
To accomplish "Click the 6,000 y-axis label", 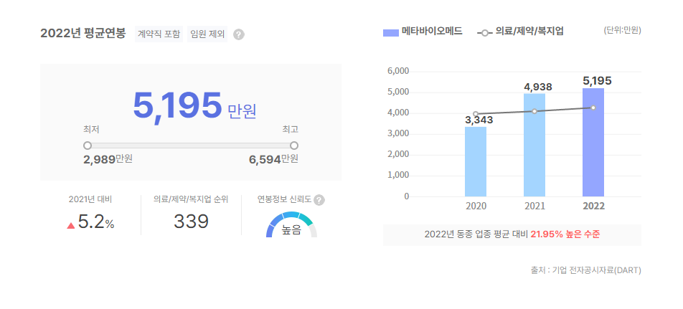I will point(398,72).
